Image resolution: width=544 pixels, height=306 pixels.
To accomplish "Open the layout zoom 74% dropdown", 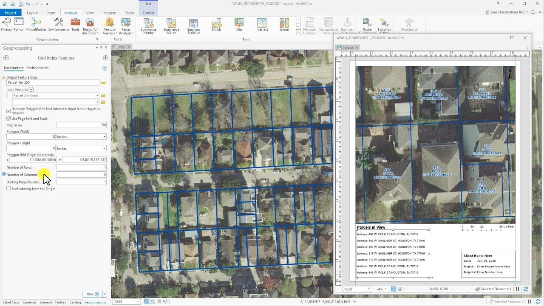I will 385,289.
